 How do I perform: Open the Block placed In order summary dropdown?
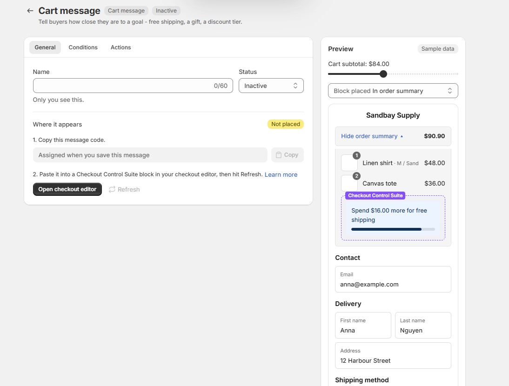click(x=393, y=91)
